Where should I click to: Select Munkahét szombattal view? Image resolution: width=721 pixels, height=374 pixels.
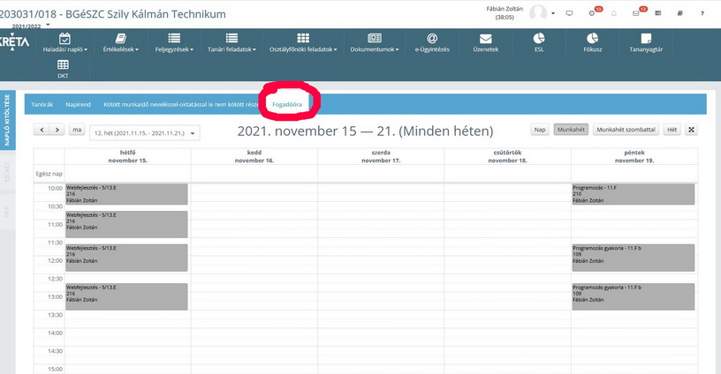click(x=626, y=130)
